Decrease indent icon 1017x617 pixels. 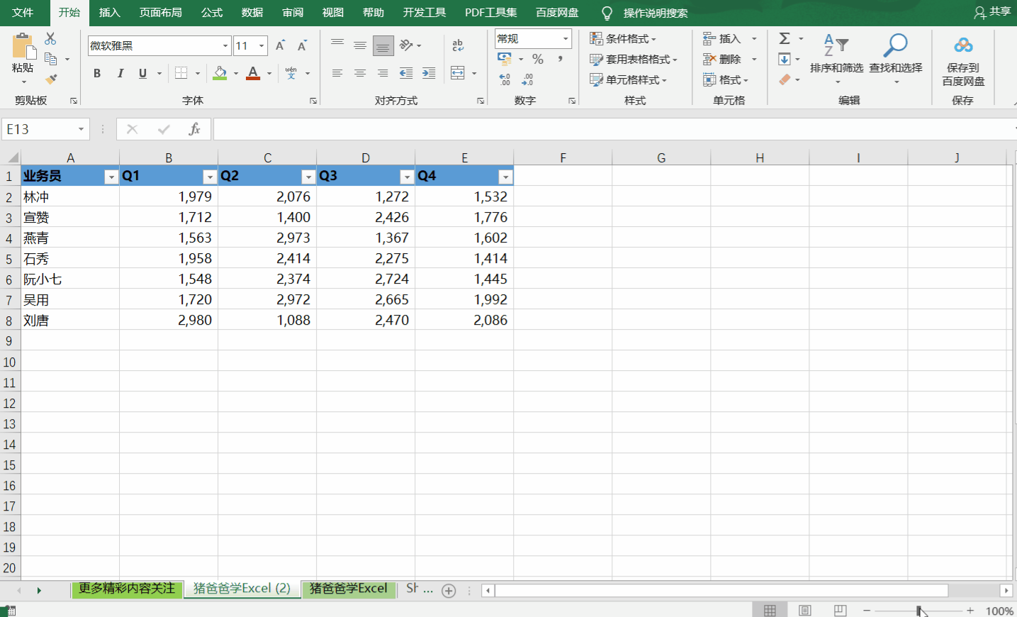point(406,73)
